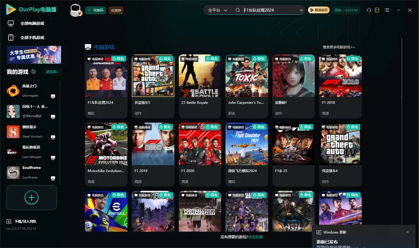Click 限免 badge on F1 2018 card
Image resolution: width=419 pixels, height=248 pixels.
[352, 59]
